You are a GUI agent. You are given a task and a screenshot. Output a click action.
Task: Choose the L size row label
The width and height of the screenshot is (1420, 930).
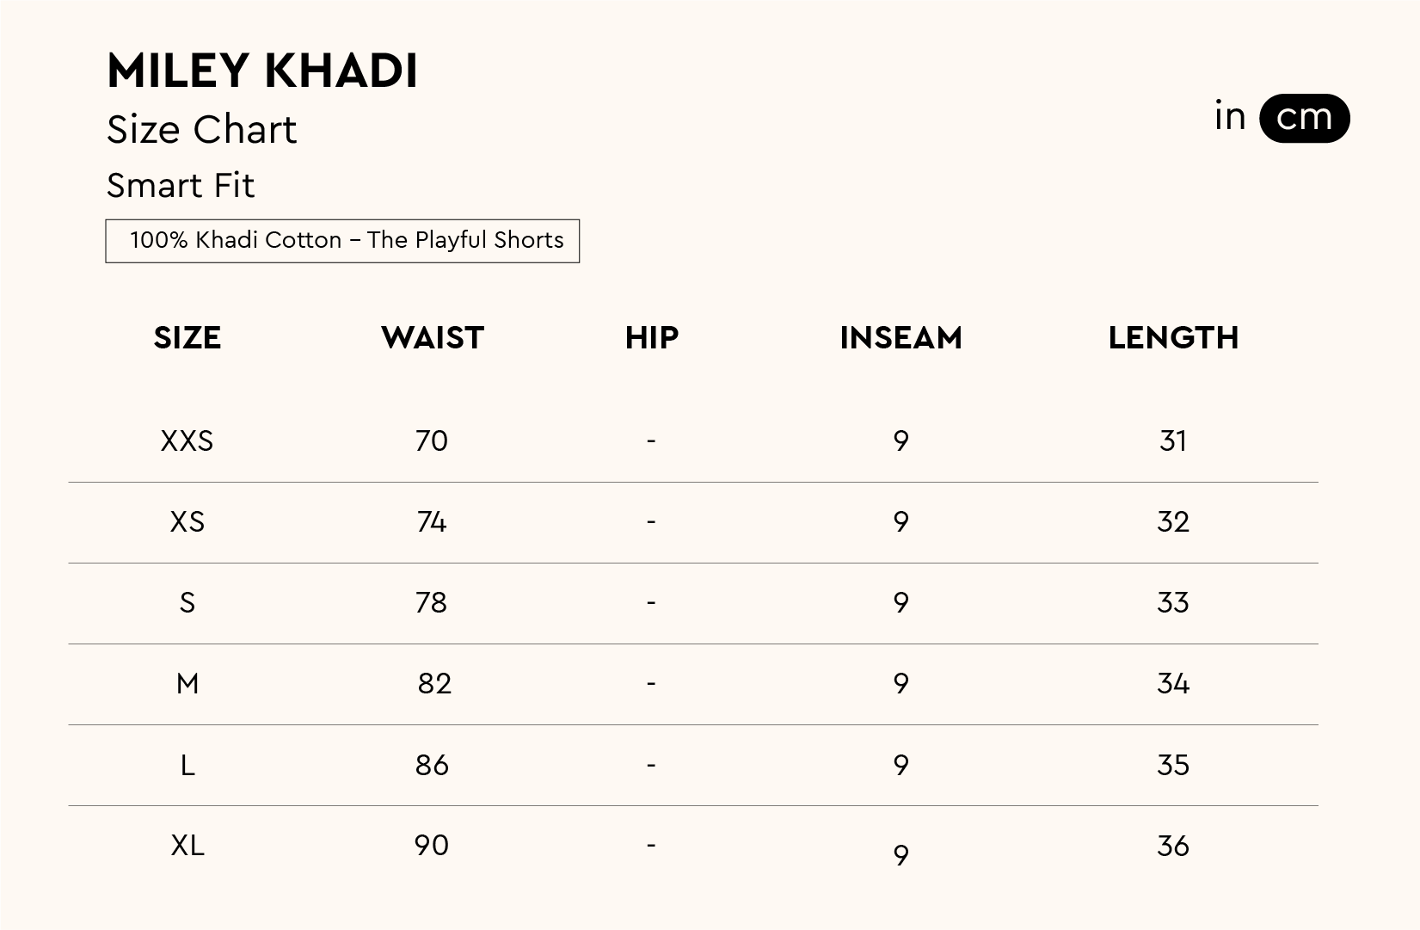[187, 765]
